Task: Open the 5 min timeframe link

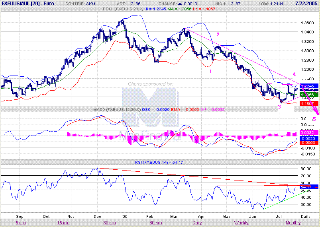Action: coord(21,223)
